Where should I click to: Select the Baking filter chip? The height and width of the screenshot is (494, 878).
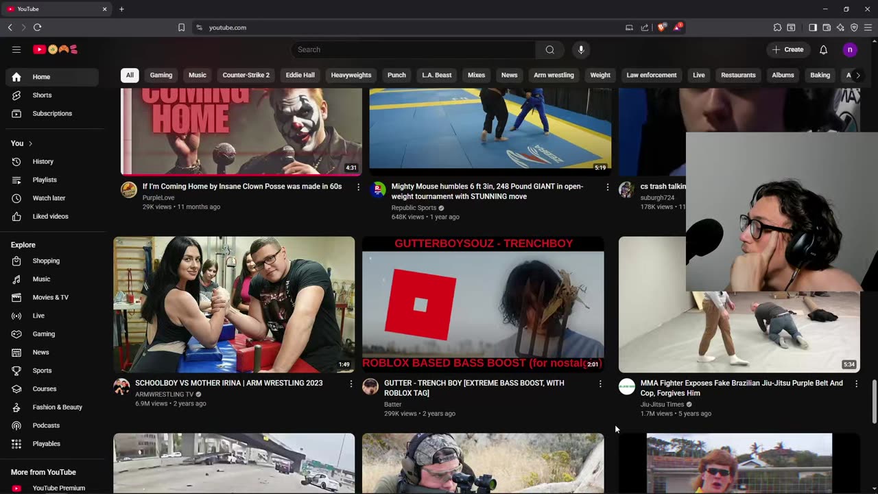(820, 75)
